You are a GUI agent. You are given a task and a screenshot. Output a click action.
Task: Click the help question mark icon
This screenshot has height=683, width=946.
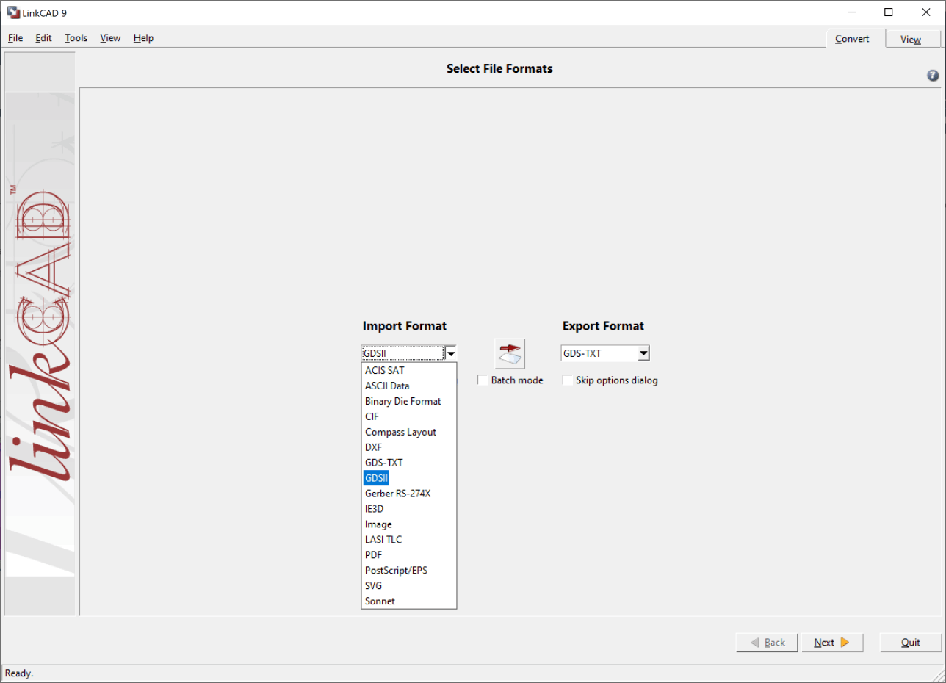point(933,76)
